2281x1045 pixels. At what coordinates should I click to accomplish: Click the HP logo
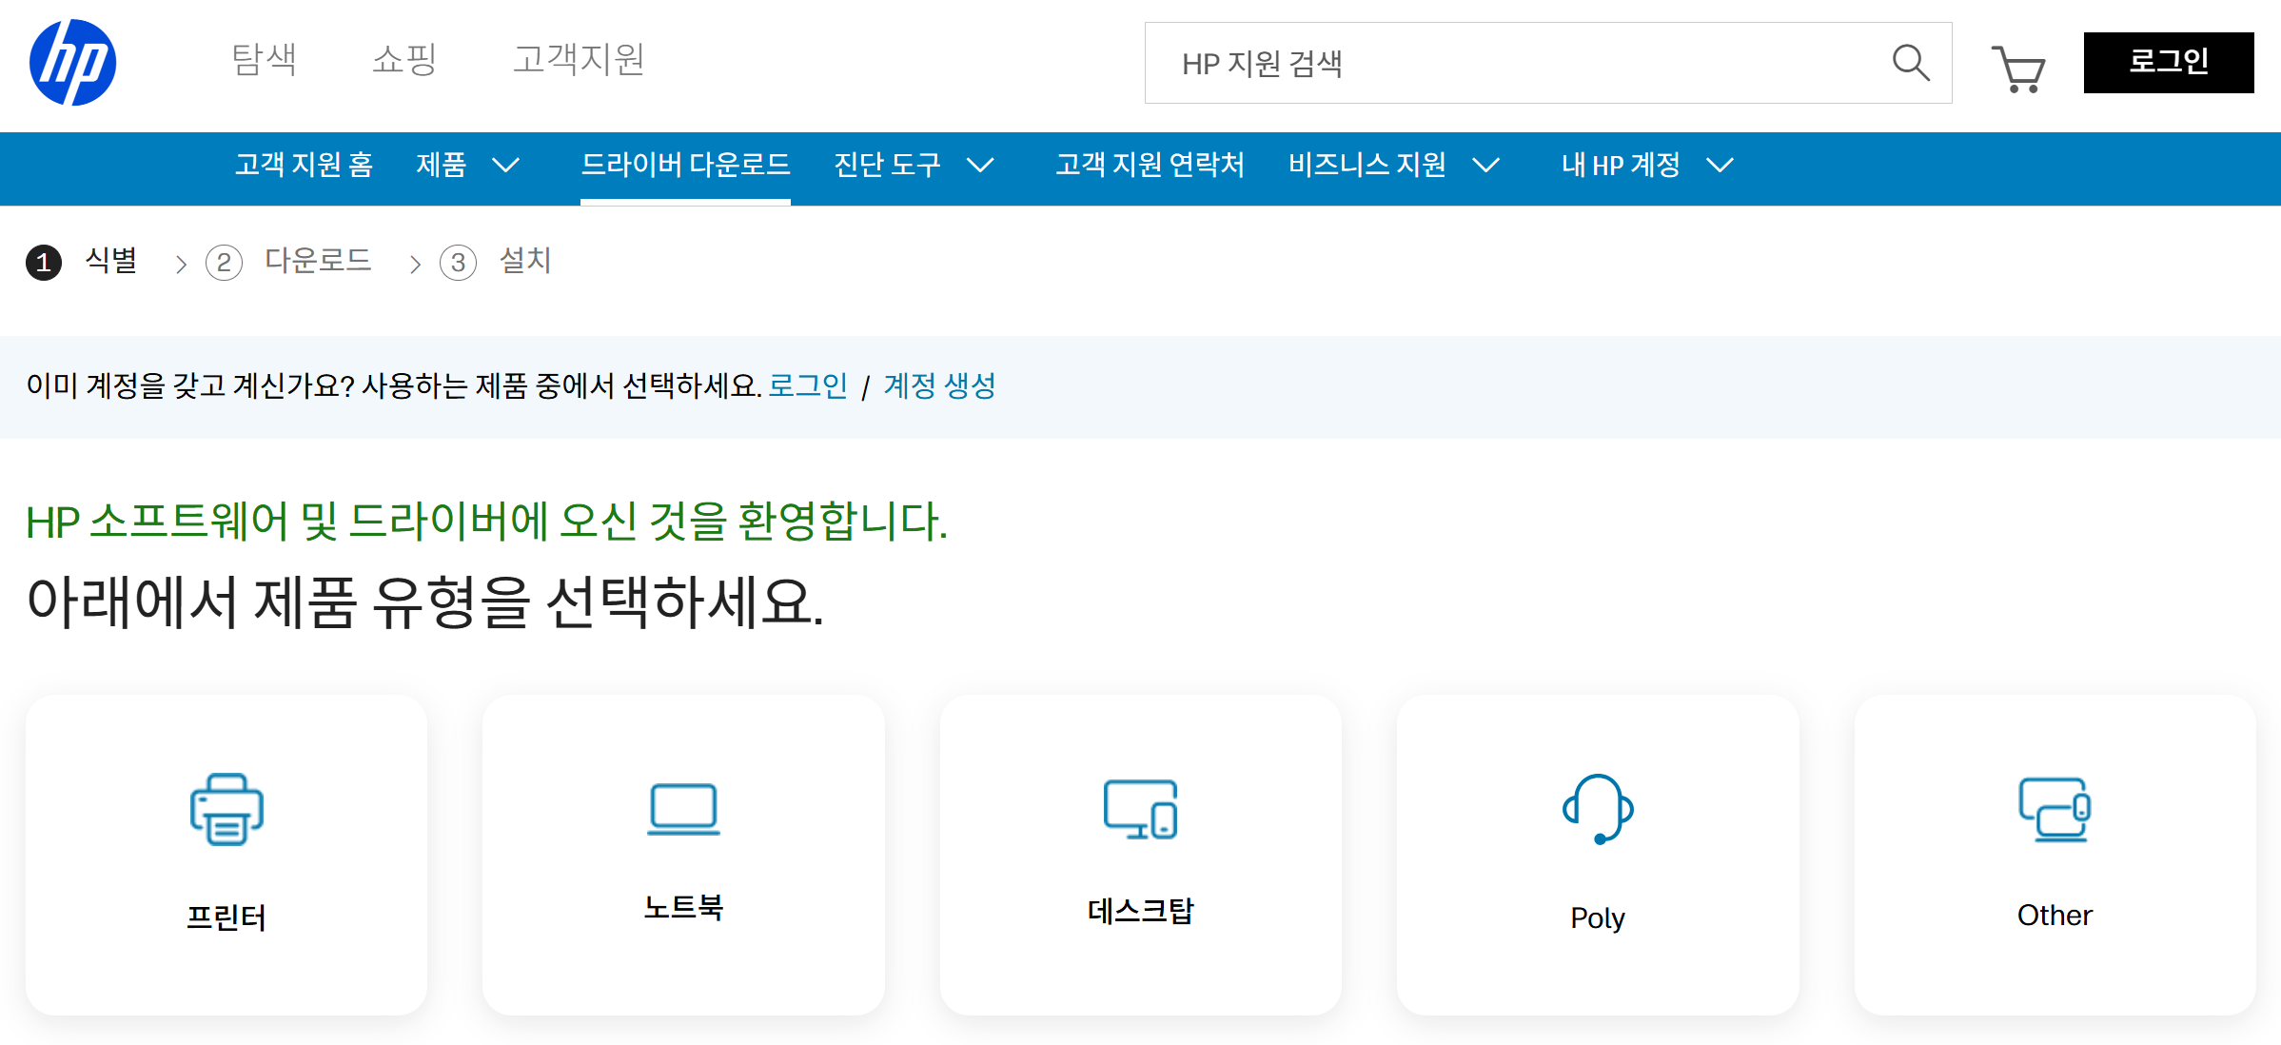72,63
